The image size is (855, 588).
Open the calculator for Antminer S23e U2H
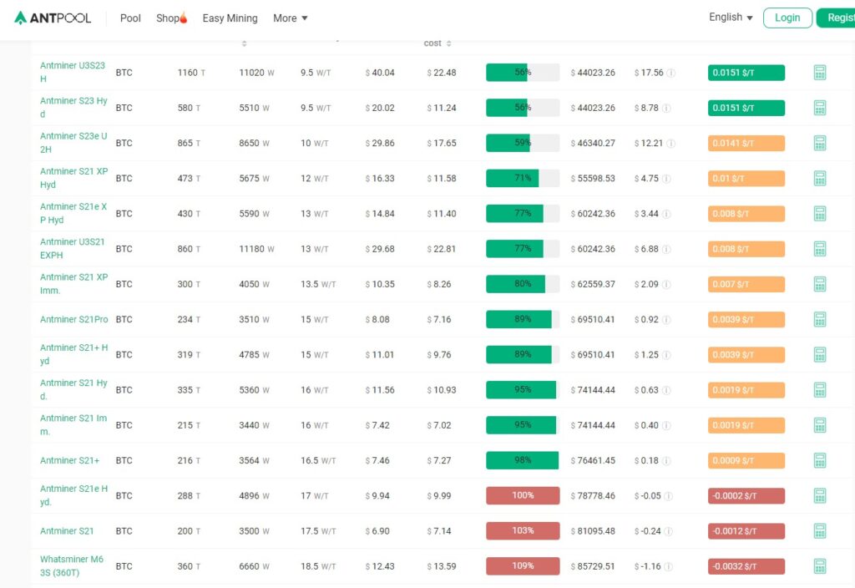coord(819,143)
